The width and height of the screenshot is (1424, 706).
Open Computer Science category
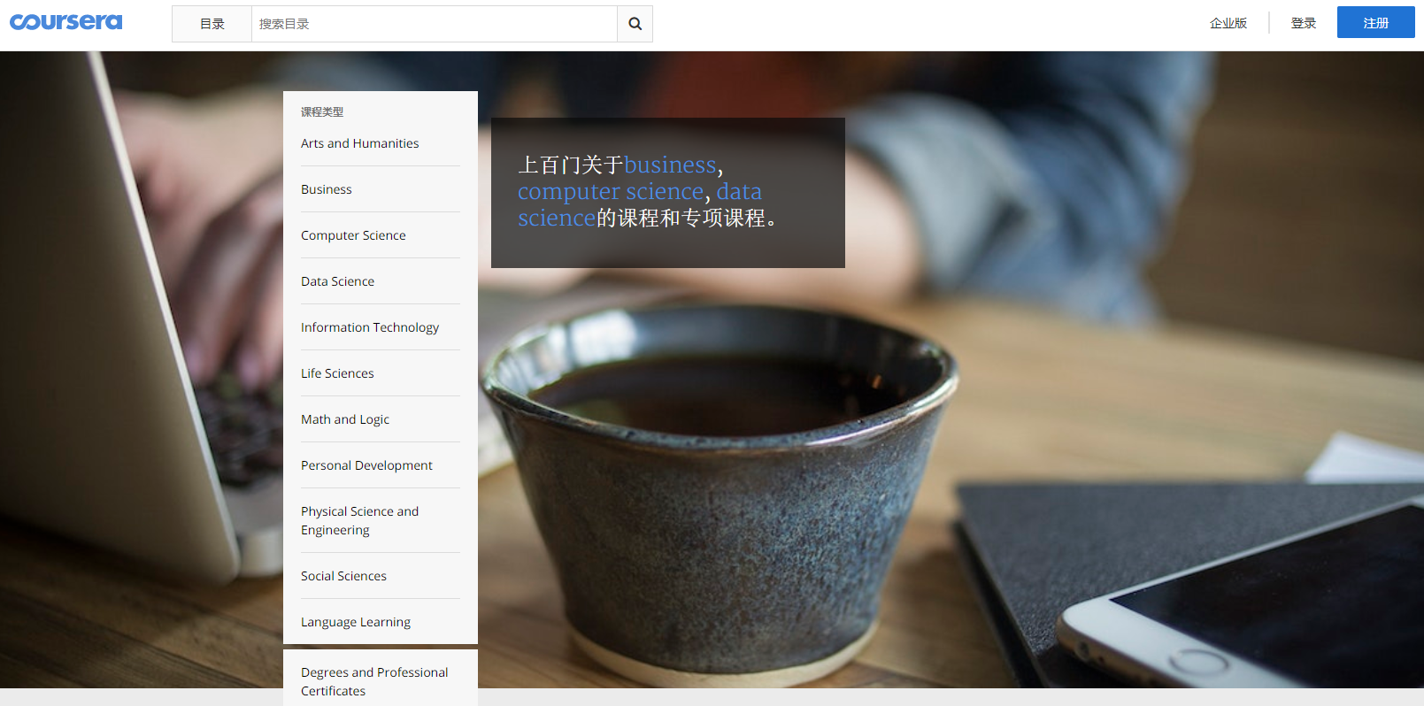tap(353, 235)
